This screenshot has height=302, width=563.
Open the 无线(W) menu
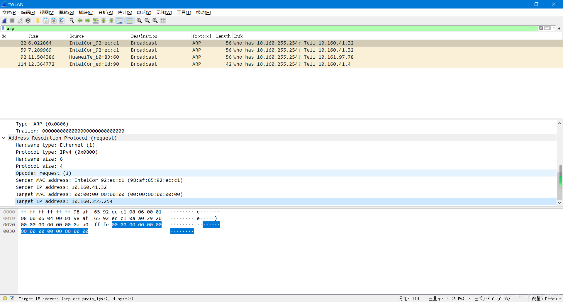[x=164, y=13]
